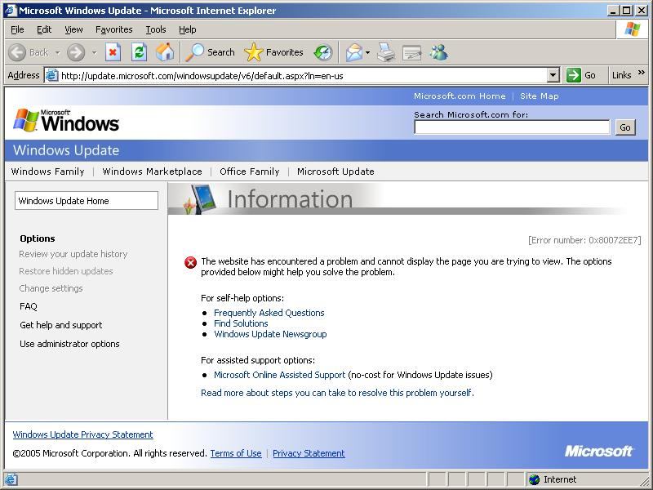Open Get help and support
The height and width of the screenshot is (490, 653).
(60, 325)
